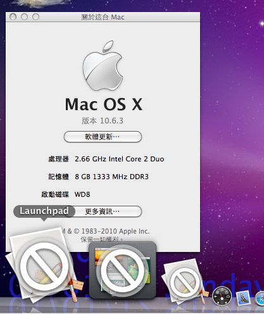Click the 版本 10.6.3 text

(x=103, y=121)
